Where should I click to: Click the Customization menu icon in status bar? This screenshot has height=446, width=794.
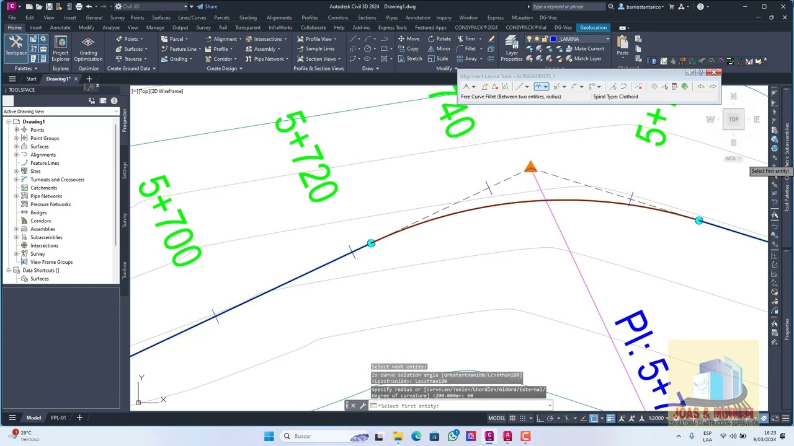tap(785, 418)
